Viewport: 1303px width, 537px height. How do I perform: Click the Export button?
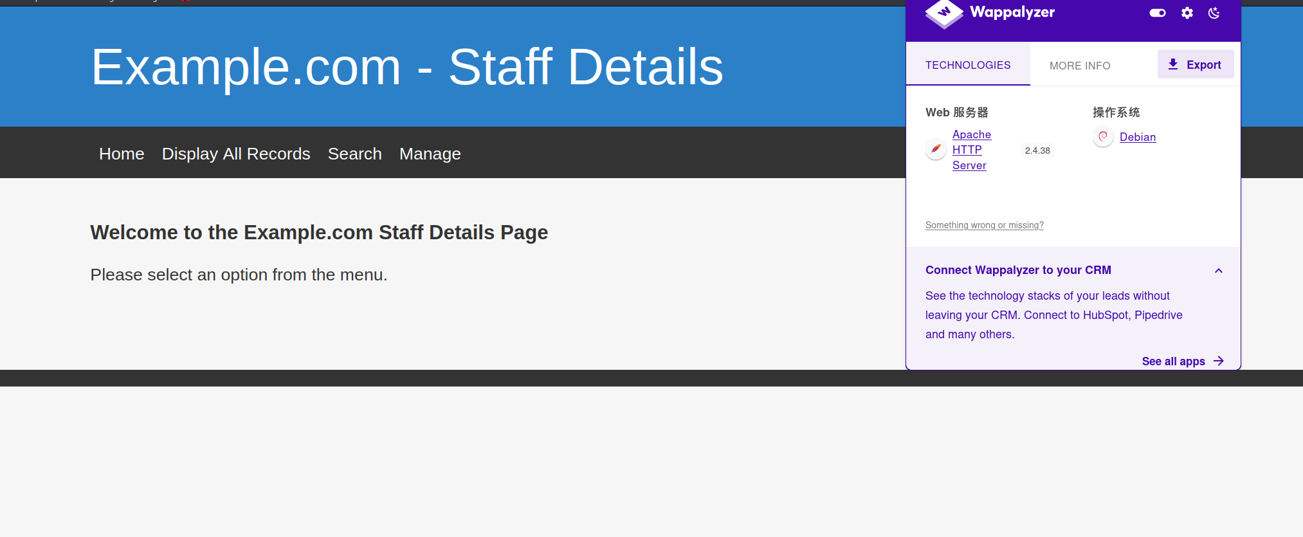coord(1195,64)
